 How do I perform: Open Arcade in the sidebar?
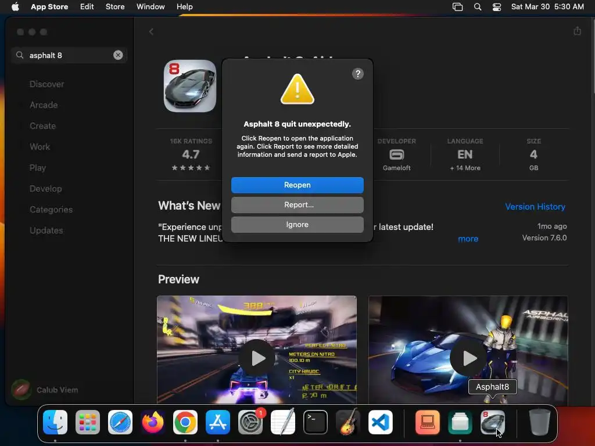tap(44, 105)
